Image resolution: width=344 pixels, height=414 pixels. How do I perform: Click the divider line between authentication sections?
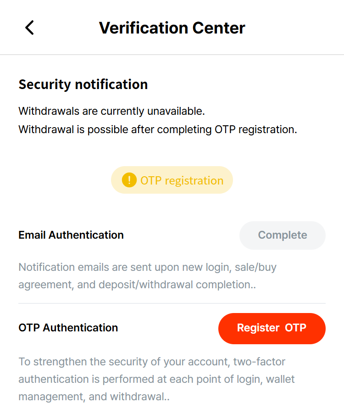coord(172,303)
